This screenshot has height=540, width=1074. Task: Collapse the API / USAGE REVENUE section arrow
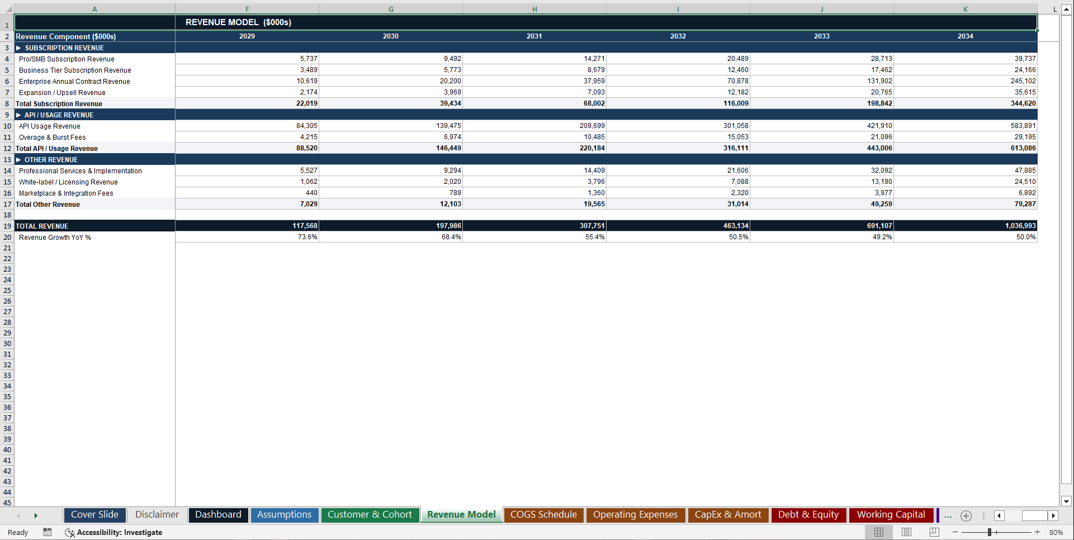click(x=18, y=115)
